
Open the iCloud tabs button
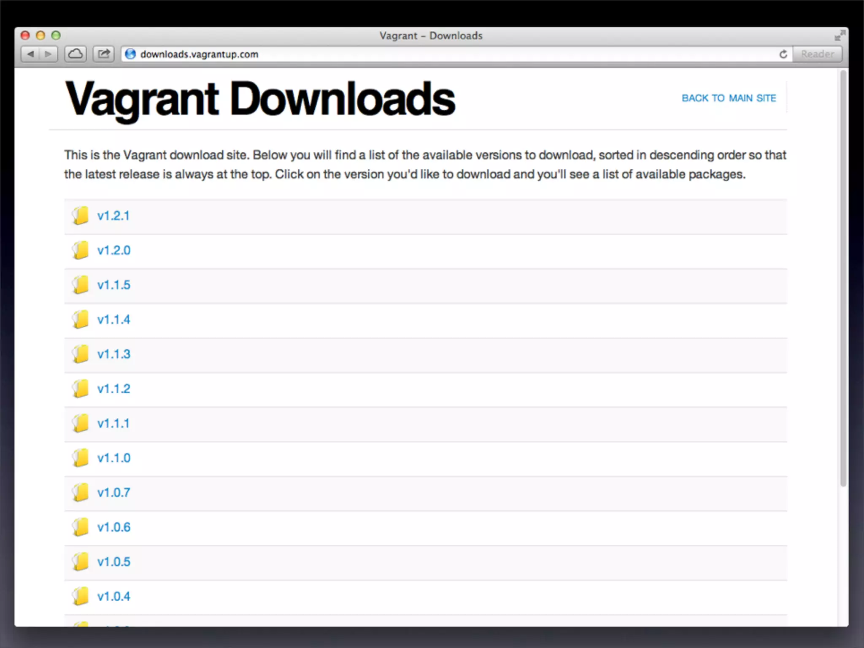pyautogui.click(x=76, y=54)
